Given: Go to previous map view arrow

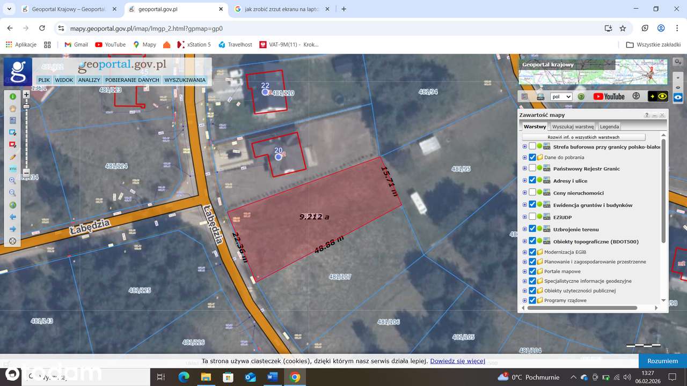Looking at the screenshot, I should point(13,217).
